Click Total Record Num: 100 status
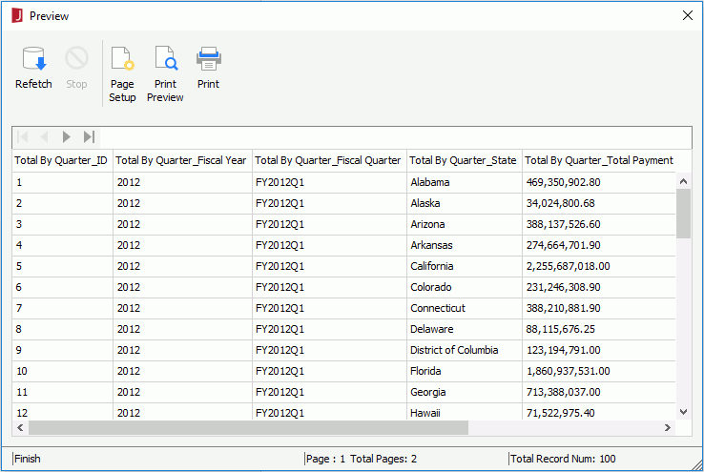Screen dimensions: 704x472 [563, 459]
